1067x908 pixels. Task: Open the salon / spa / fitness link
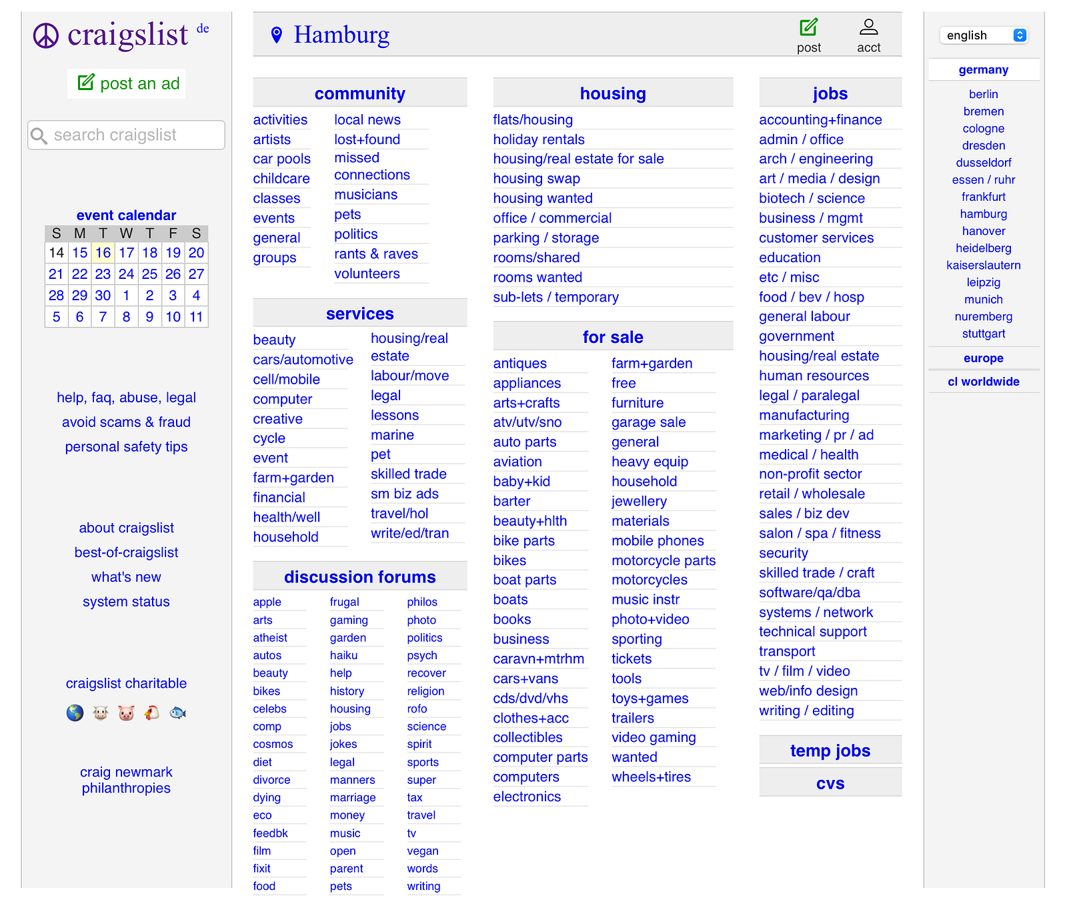(820, 534)
